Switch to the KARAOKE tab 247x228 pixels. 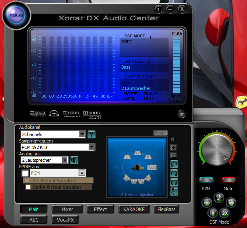tap(134, 209)
